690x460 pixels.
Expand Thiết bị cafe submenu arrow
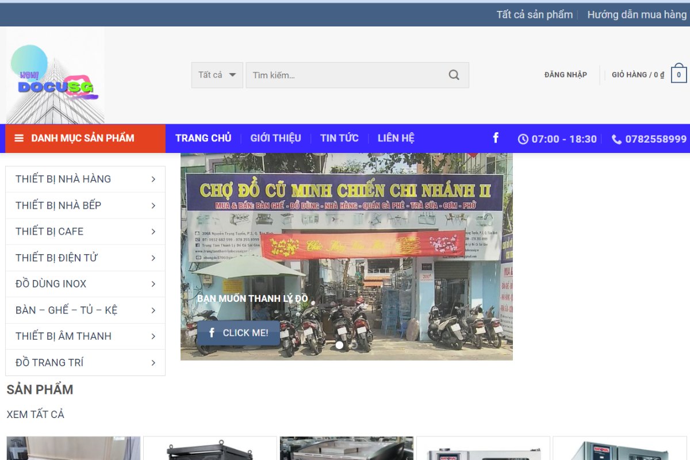click(x=154, y=232)
